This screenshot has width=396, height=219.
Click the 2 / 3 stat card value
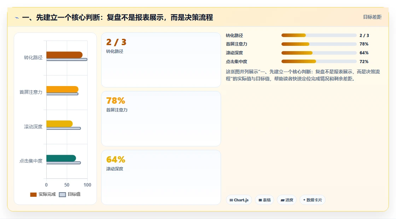pyautogui.click(x=116, y=42)
